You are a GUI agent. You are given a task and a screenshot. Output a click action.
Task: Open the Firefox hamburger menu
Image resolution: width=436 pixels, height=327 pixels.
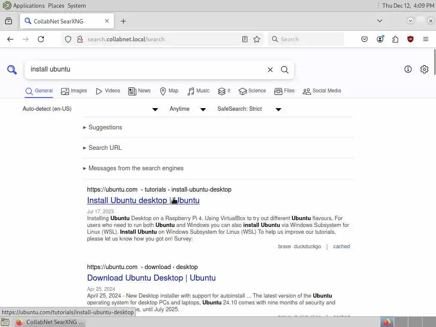pyautogui.click(x=426, y=39)
